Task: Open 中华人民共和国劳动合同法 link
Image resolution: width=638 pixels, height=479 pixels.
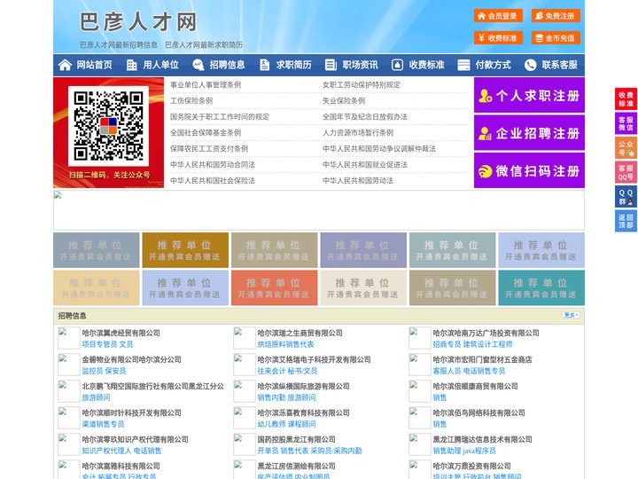Action: [213, 165]
